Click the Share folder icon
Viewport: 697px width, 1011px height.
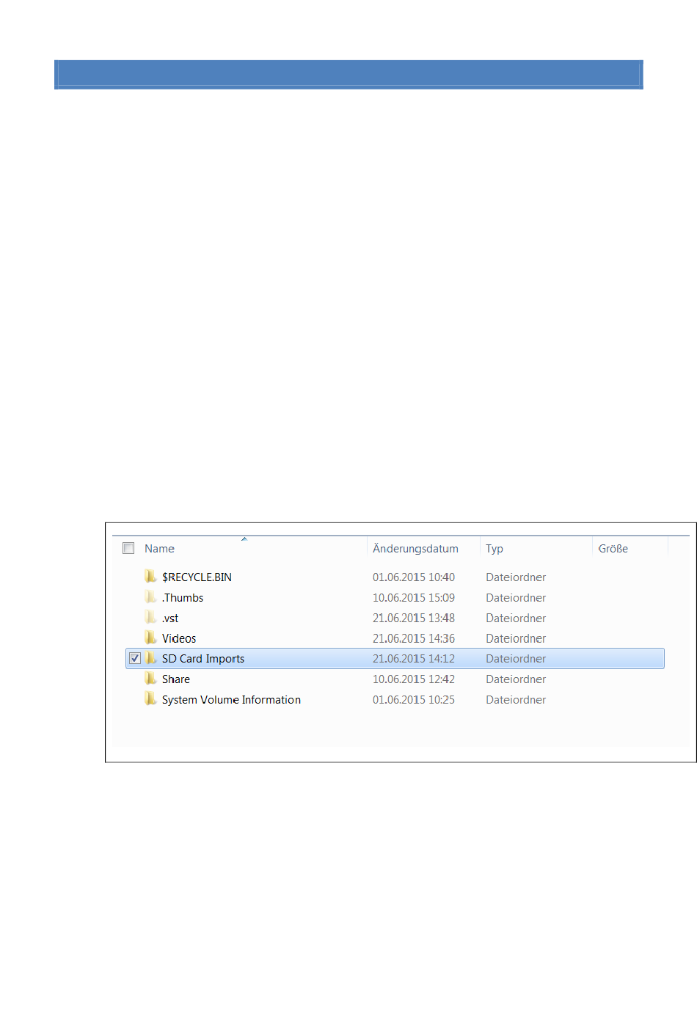coord(150,679)
